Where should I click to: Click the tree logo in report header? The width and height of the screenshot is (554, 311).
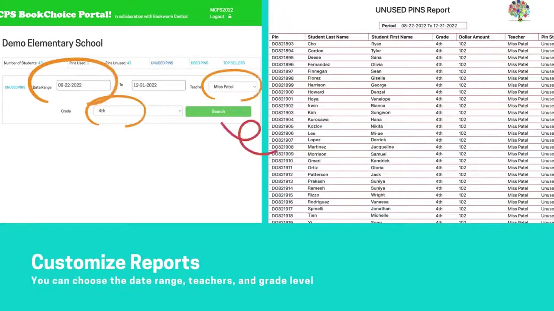519,11
